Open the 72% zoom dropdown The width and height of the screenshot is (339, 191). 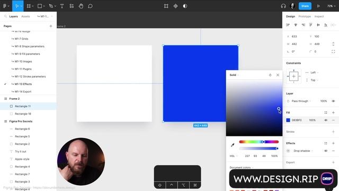pyautogui.click(x=331, y=6)
